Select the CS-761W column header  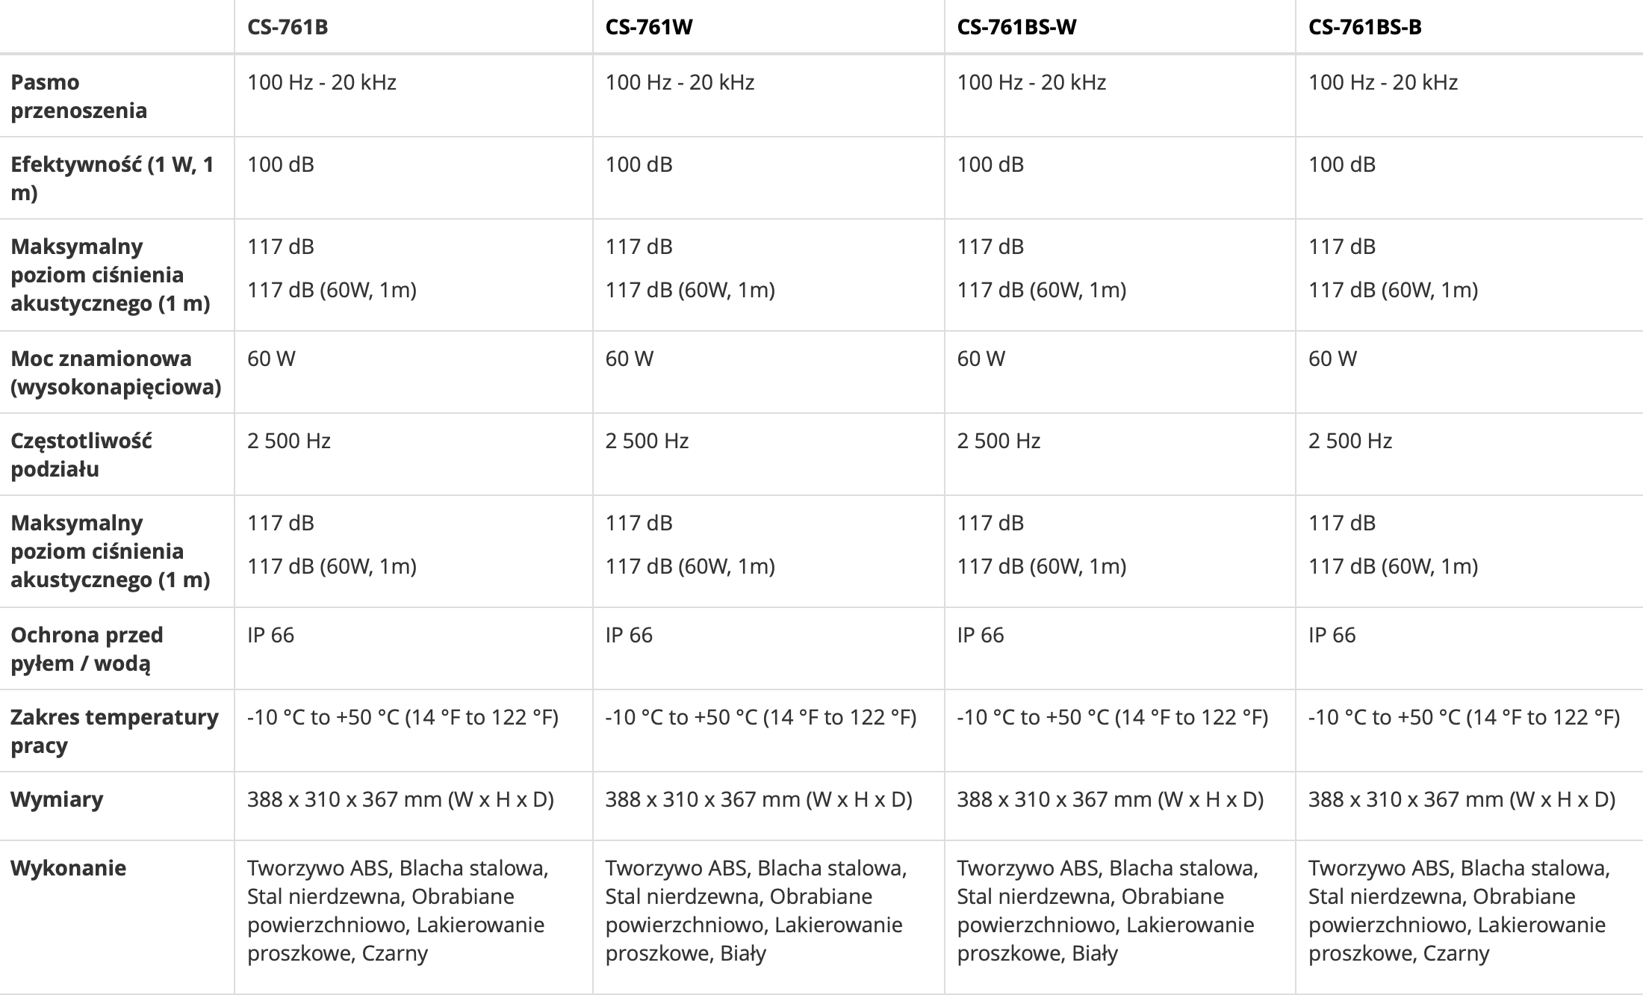648,27
